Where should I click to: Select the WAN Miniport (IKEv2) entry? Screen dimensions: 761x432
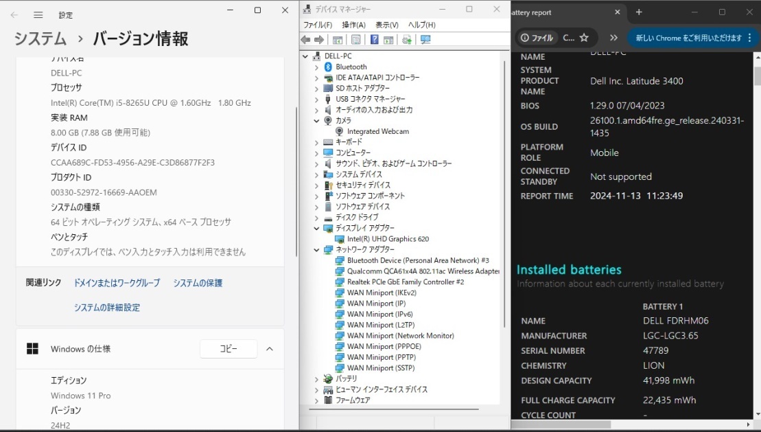[x=382, y=293]
